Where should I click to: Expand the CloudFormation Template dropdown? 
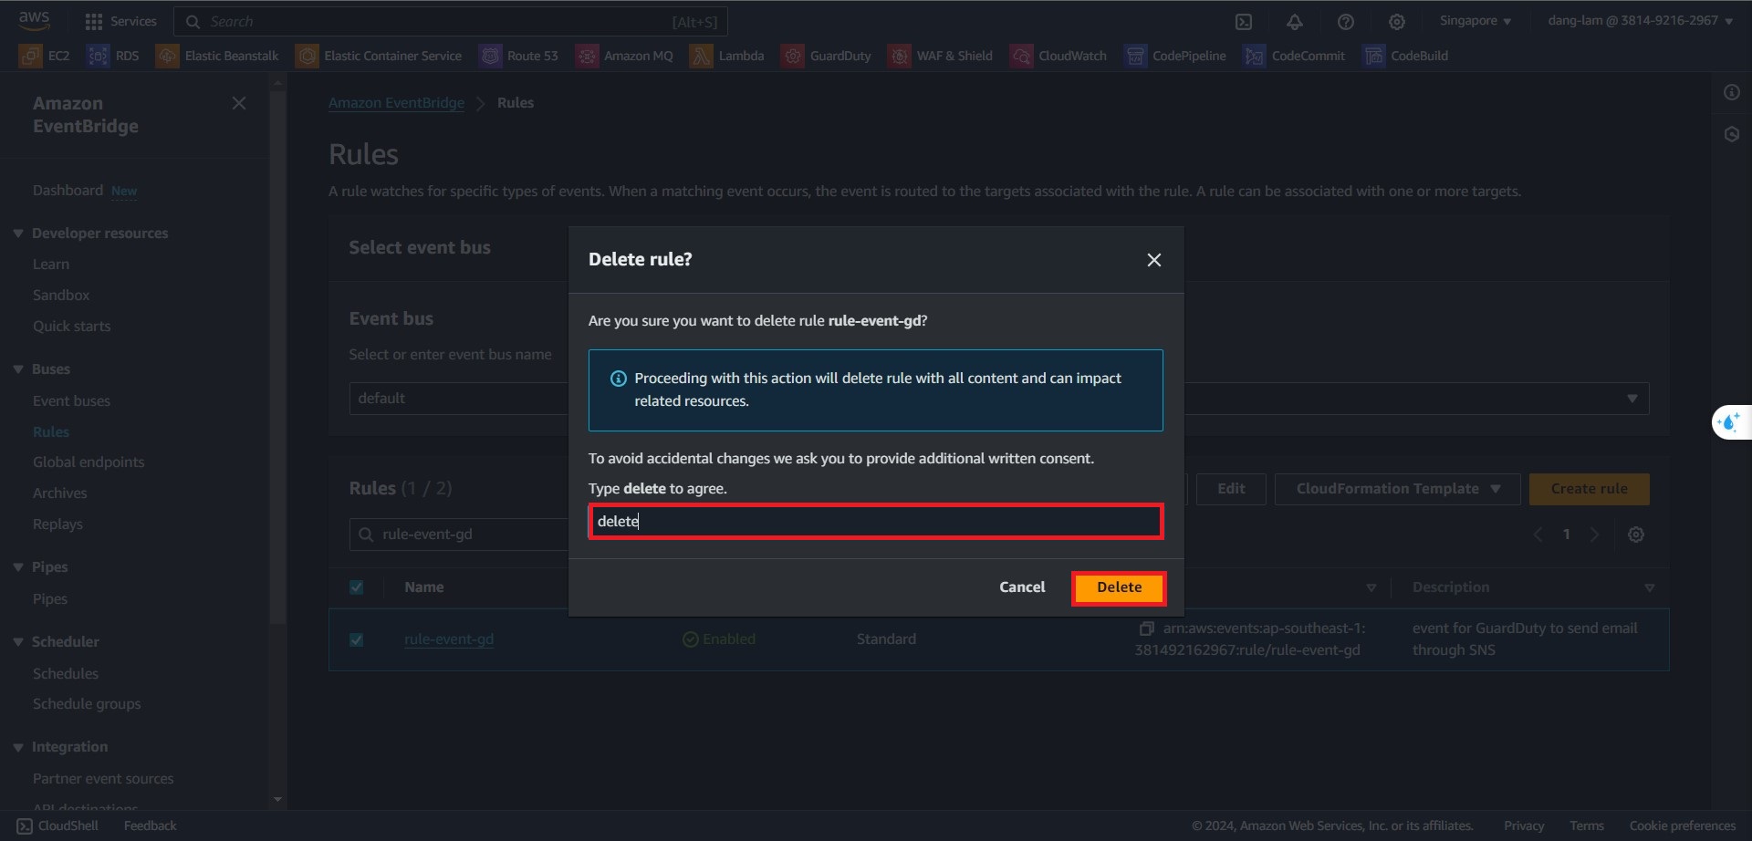pos(1397,489)
